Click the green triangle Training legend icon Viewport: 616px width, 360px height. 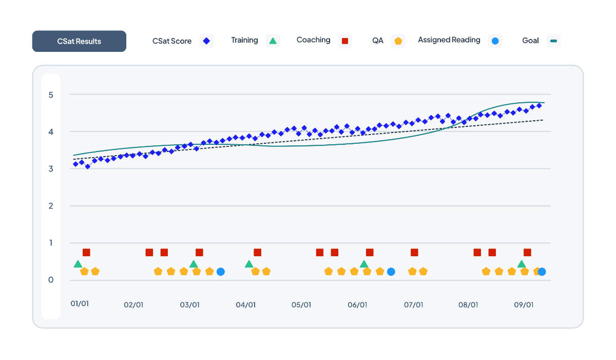coord(273,41)
